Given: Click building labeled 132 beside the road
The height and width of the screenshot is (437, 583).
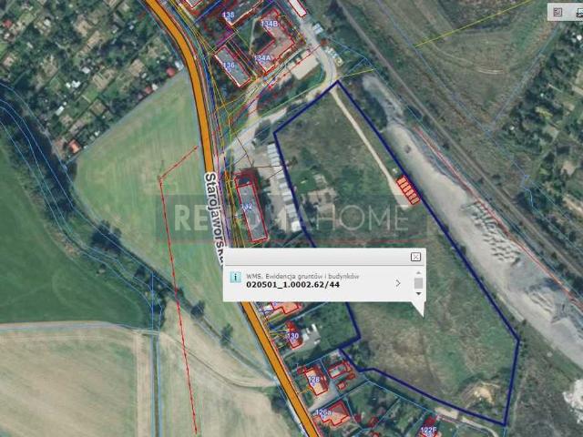Looking at the screenshot, I should pyautogui.click(x=249, y=208).
